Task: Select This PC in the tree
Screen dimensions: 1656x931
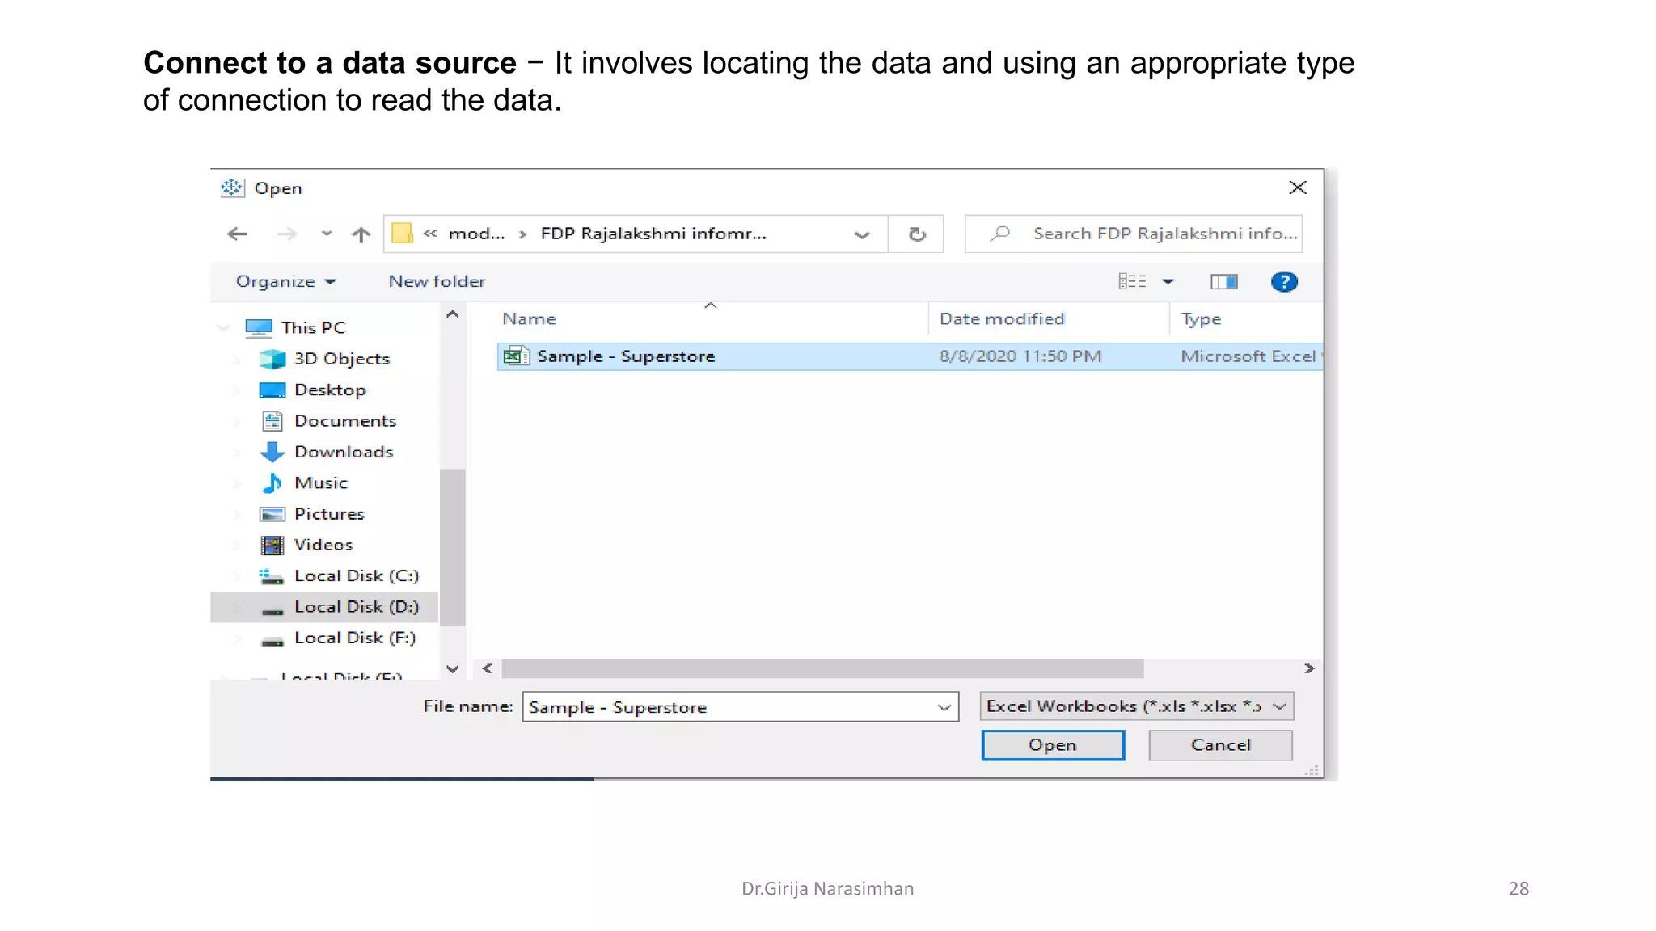Action: tap(313, 327)
